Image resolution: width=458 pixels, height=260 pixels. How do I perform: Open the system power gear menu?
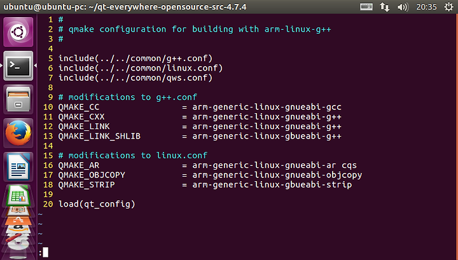(x=448, y=7)
